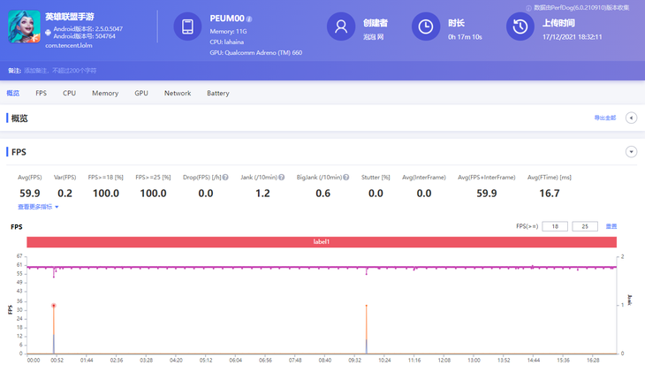Collapse the overview section arrow
This screenshot has height=365, width=645.
(631, 118)
